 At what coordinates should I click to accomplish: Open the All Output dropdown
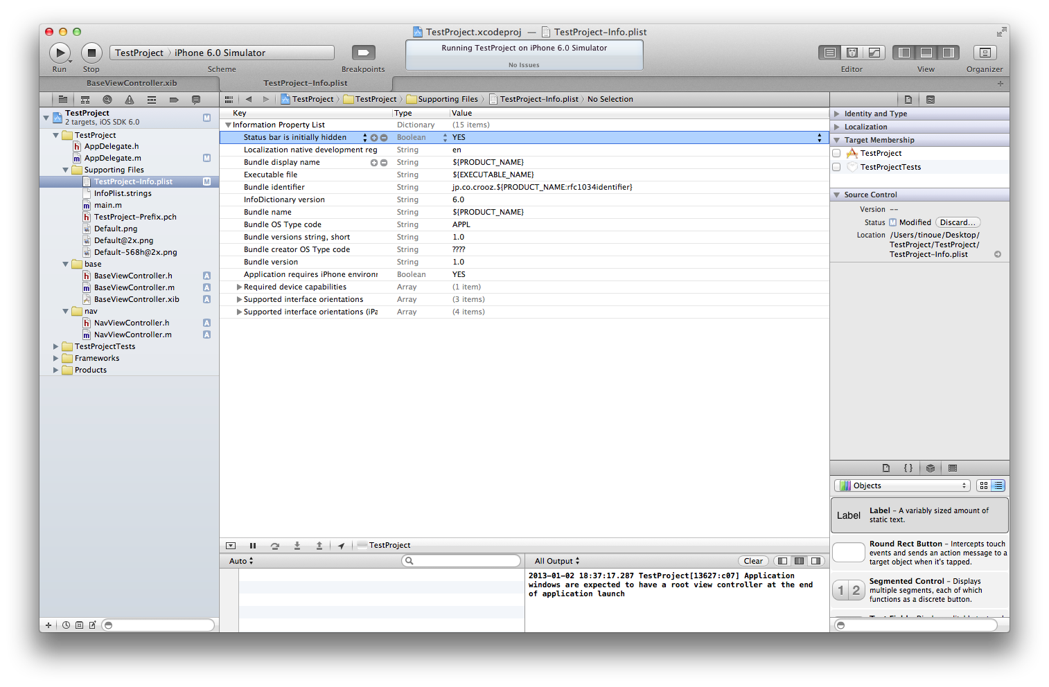557,561
